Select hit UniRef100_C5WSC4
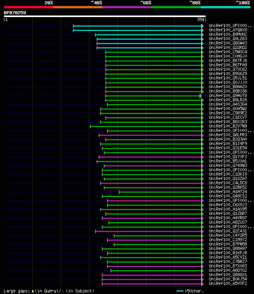 click(228, 52)
